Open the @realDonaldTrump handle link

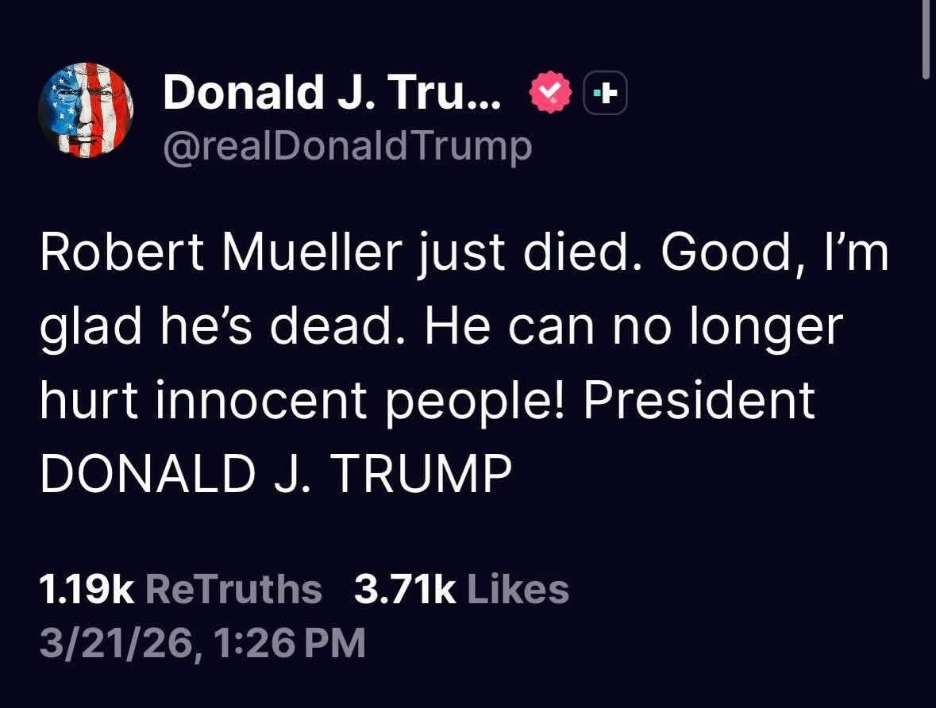[347, 146]
